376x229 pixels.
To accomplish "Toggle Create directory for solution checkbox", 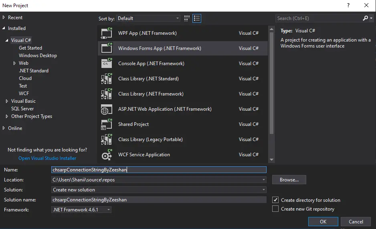I will (x=275, y=200).
